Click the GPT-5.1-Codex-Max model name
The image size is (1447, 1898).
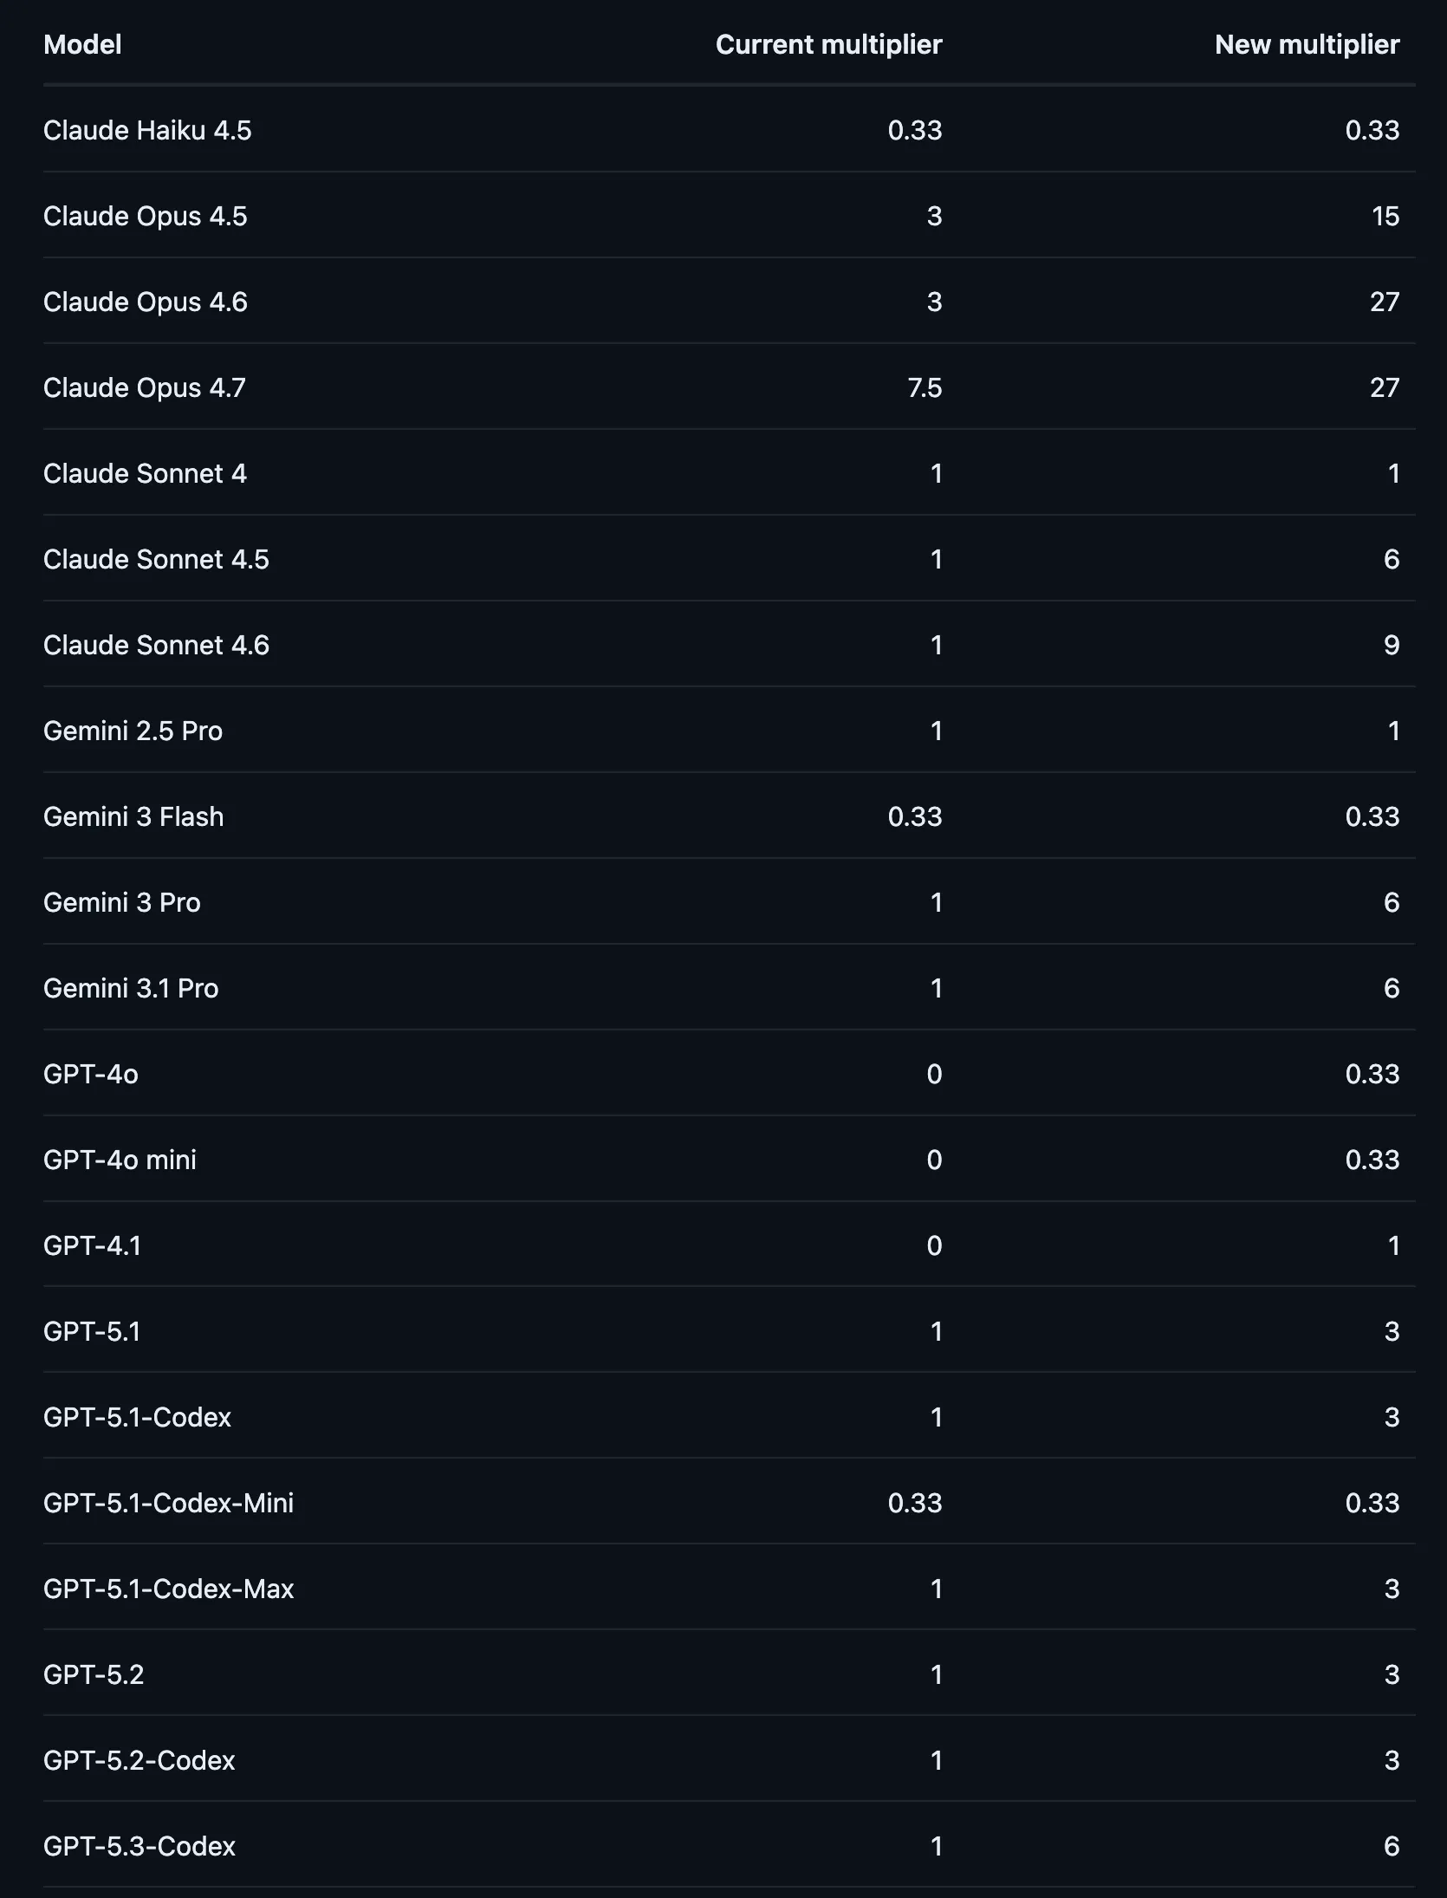pyautogui.click(x=168, y=1589)
